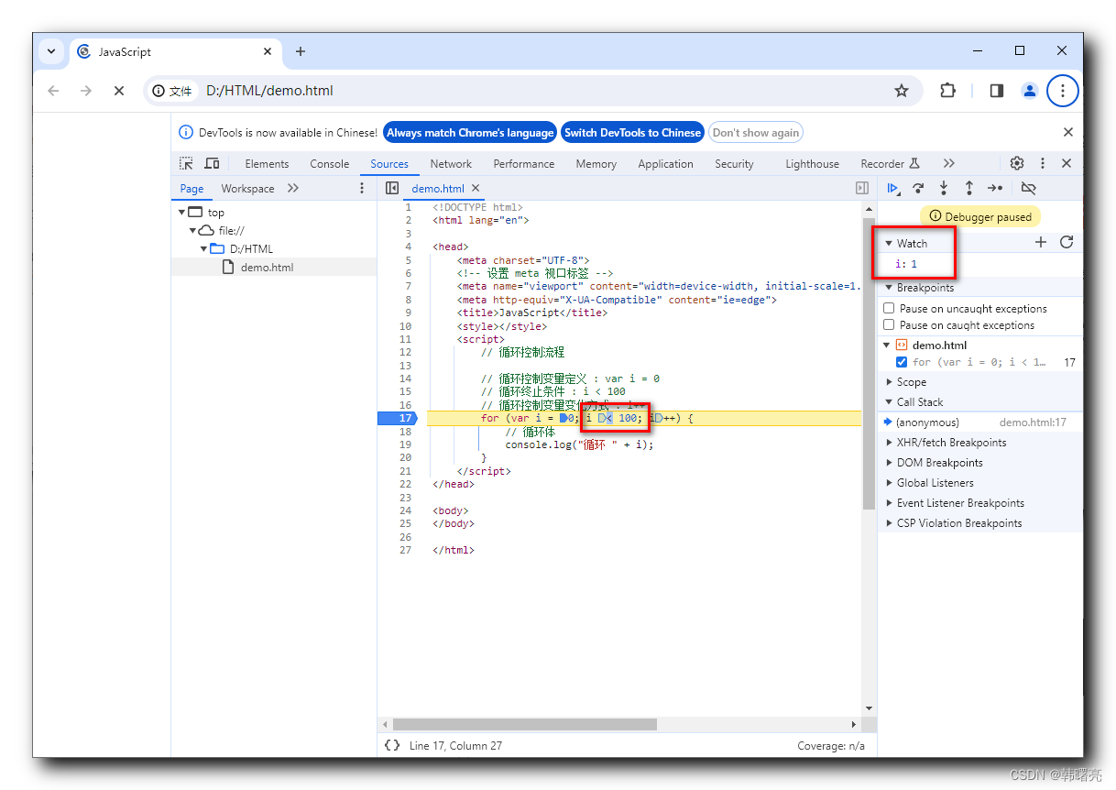Click Switch DevTools to Chinese
The image size is (1116, 790).
[632, 133]
